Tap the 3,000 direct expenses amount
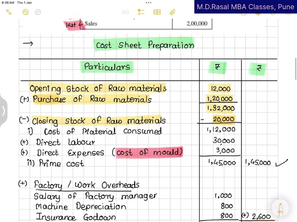The width and height of the screenshot is (297, 222). [226, 150]
